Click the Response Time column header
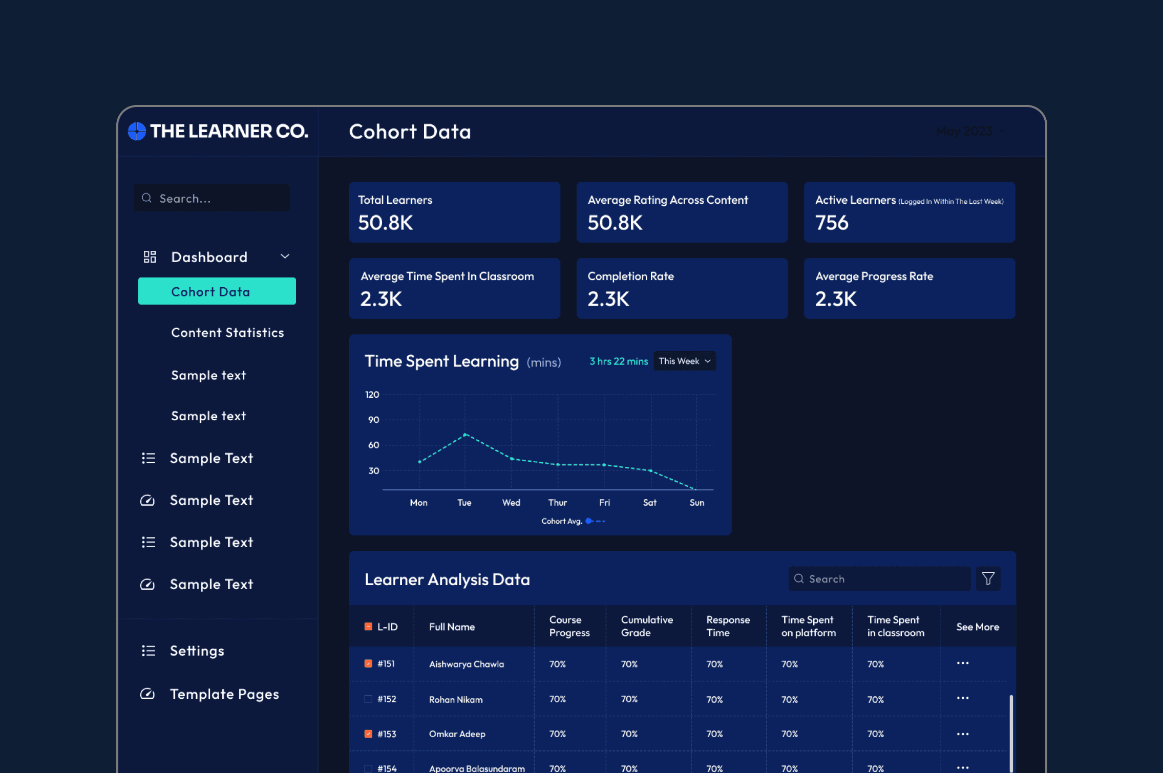This screenshot has width=1163, height=773. [x=728, y=626]
